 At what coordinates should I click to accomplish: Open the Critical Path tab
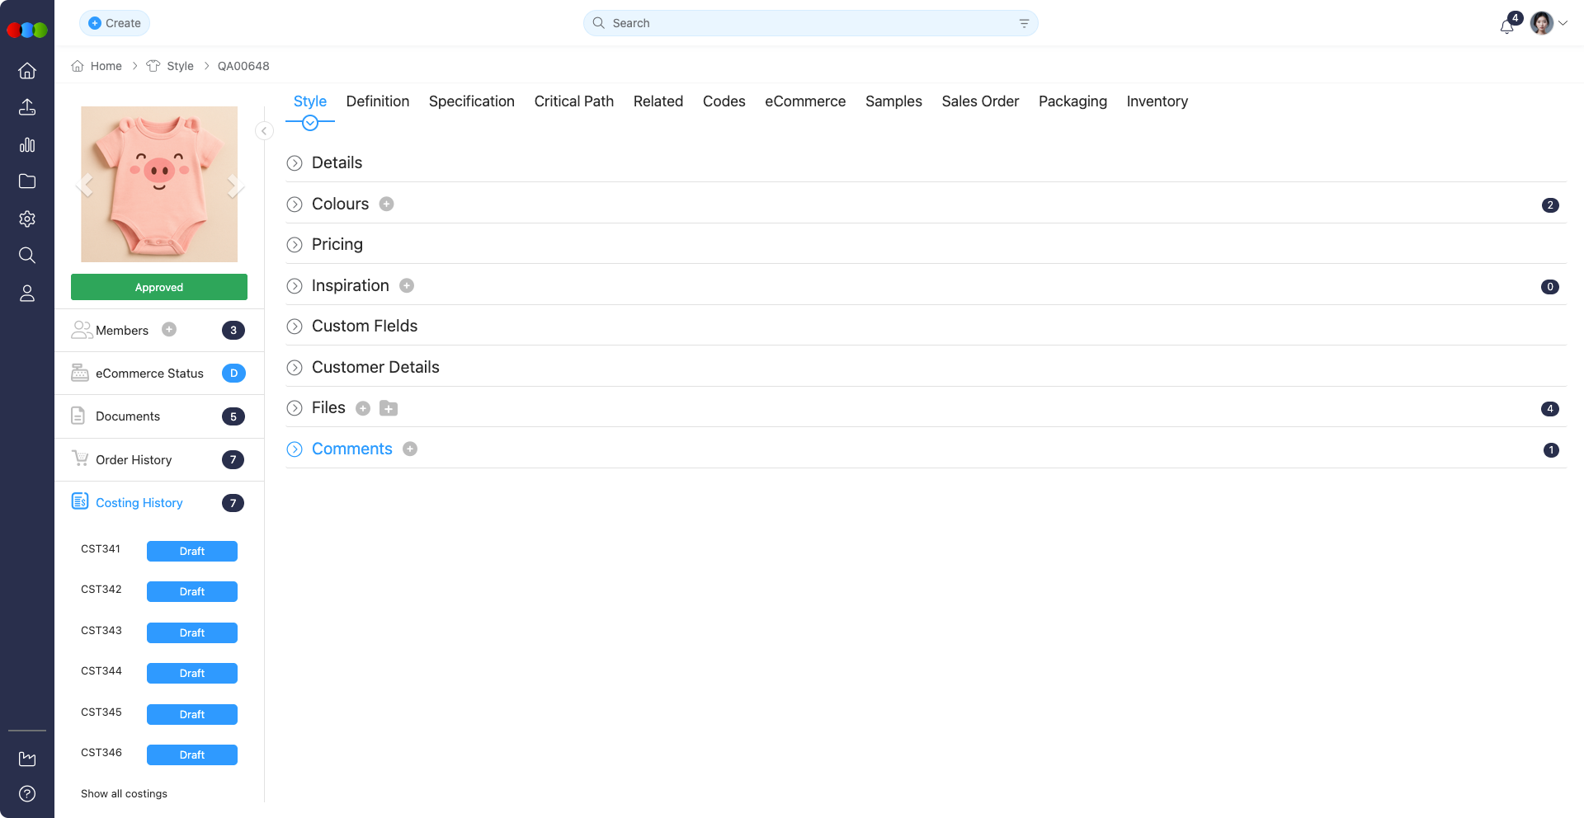pos(573,101)
